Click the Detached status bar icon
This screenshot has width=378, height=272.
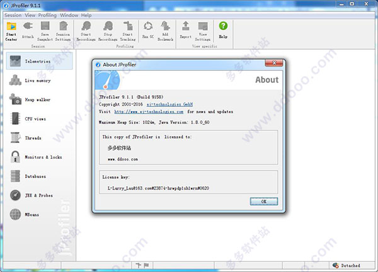pyautogui.click(x=336, y=266)
